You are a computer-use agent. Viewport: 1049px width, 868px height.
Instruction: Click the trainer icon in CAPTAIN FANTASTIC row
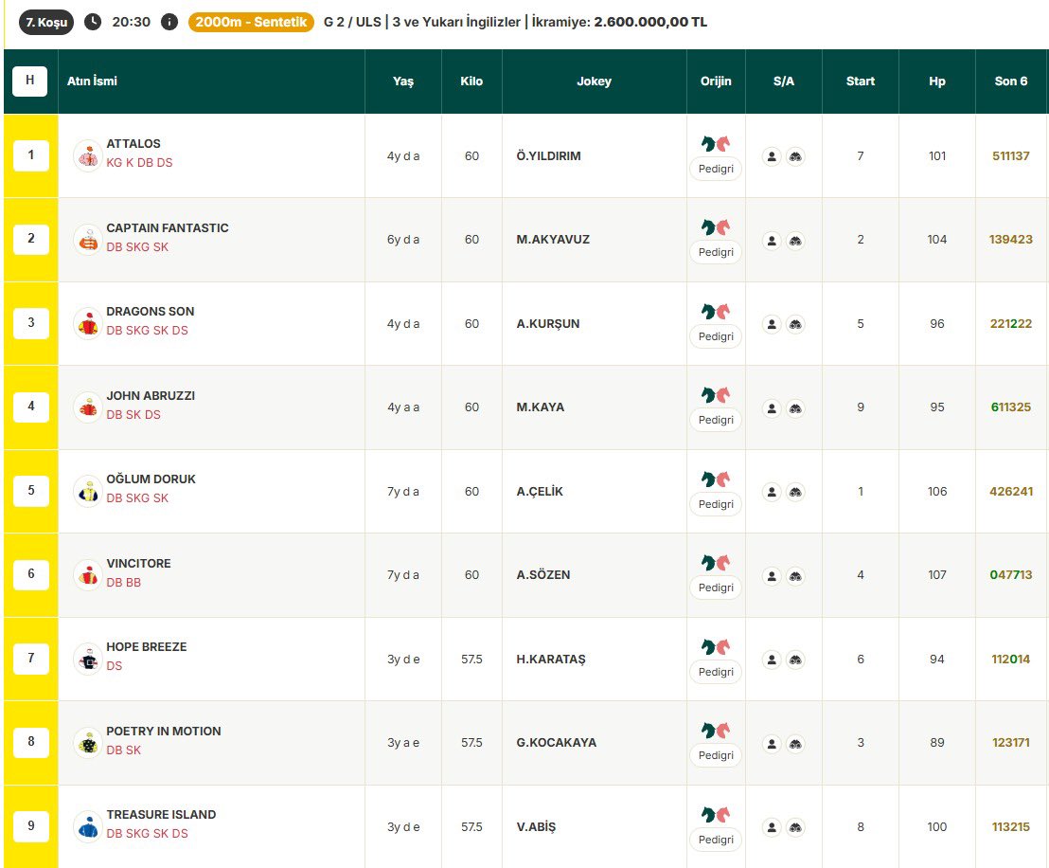(795, 241)
